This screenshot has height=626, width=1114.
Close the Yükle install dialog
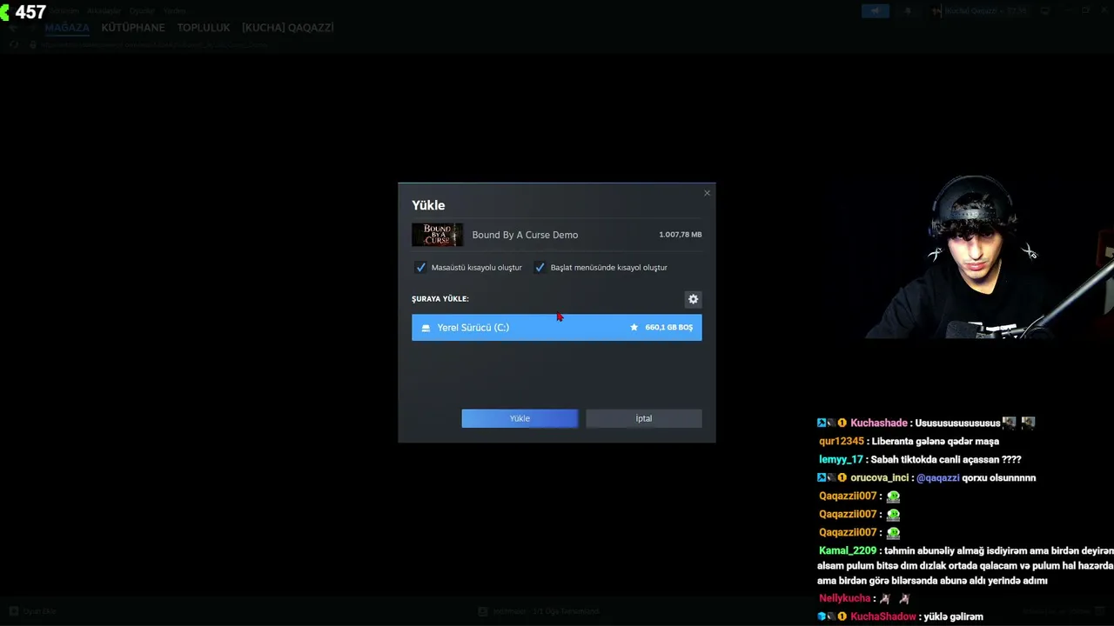point(707,193)
